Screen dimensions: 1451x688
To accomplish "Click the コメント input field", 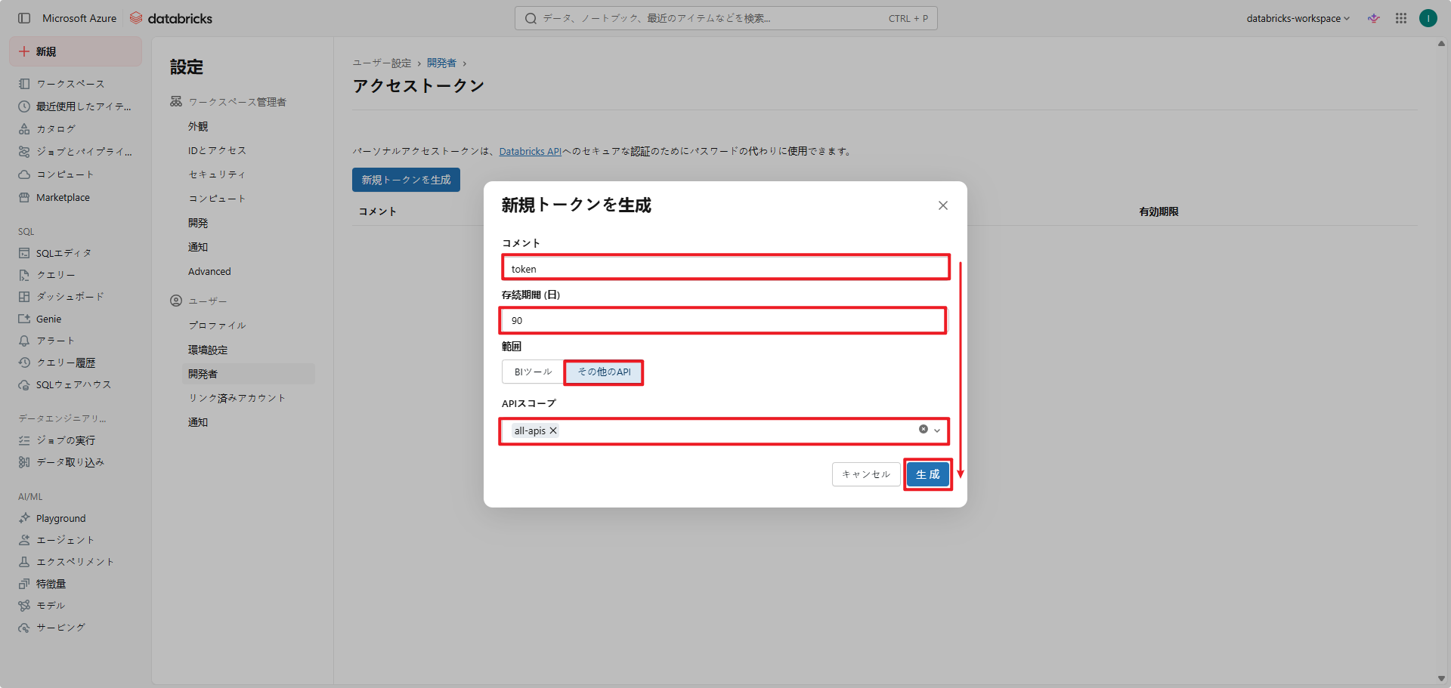I will (725, 268).
